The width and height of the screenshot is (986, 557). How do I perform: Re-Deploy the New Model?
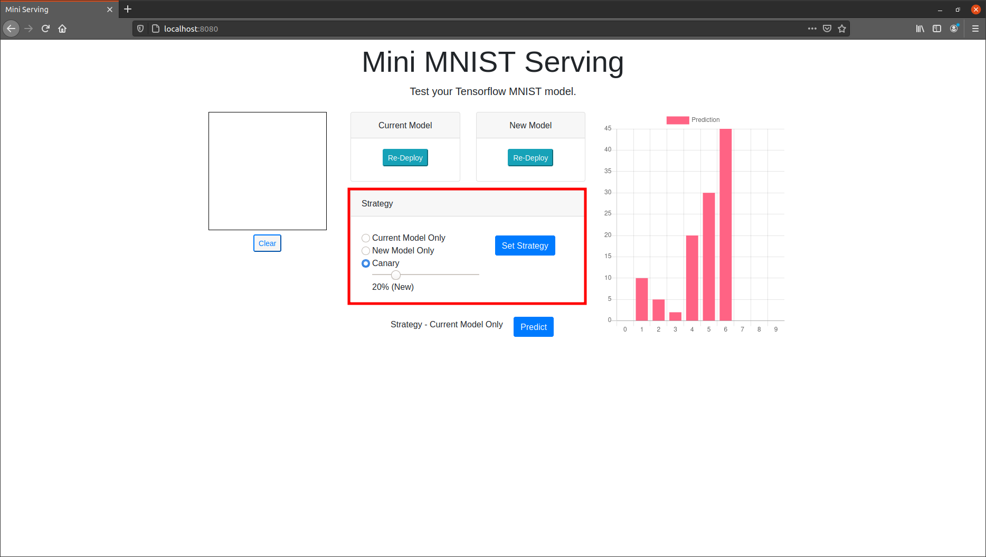coord(530,158)
